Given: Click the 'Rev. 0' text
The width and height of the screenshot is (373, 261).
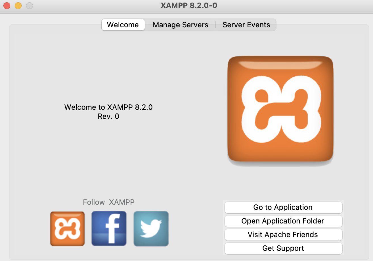Looking at the screenshot, I should [x=108, y=116].
